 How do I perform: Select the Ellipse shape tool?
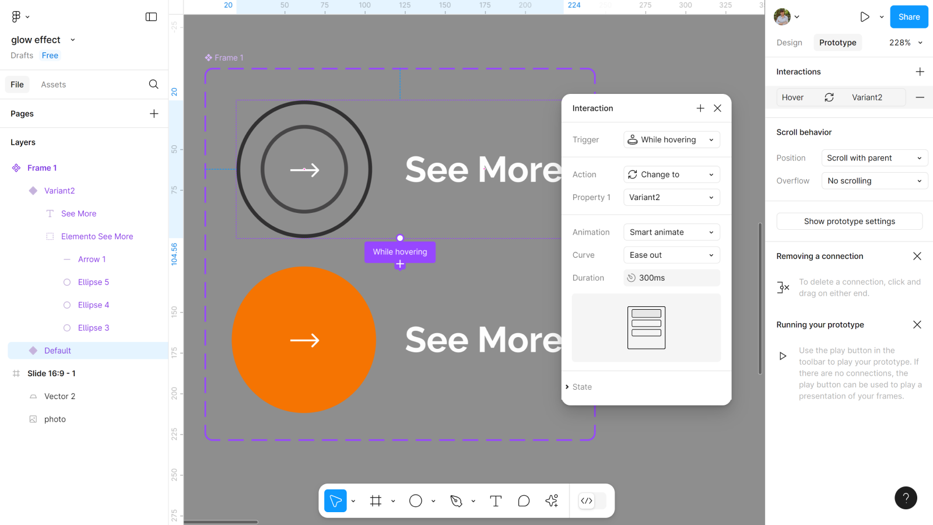pos(415,501)
